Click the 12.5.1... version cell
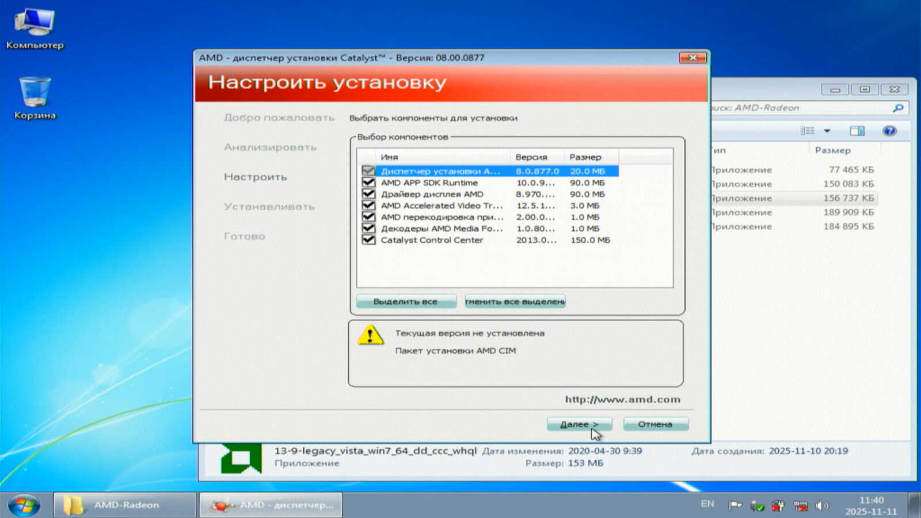Screen dimensions: 921x518 click(536, 205)
